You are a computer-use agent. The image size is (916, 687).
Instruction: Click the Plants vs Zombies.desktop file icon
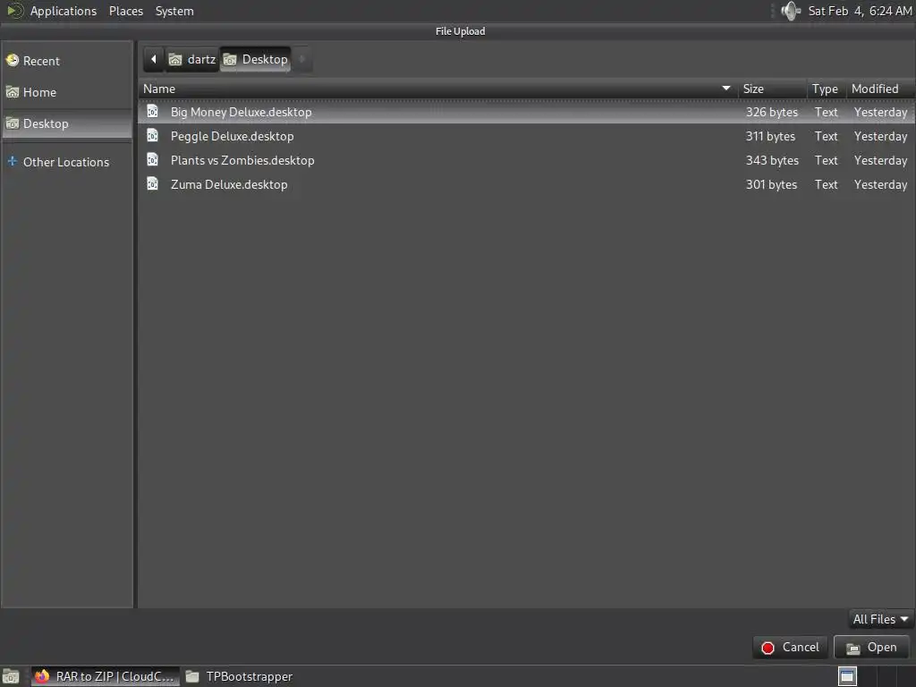(x=152, y=159)
